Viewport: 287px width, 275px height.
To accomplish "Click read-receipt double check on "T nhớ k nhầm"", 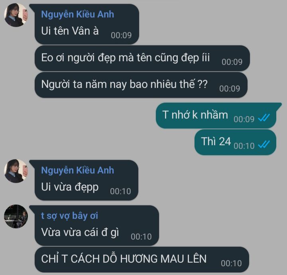I will click(264, 118).
